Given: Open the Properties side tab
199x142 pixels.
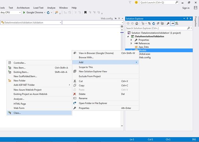Looking at the screenshot, I should (196, 22).
